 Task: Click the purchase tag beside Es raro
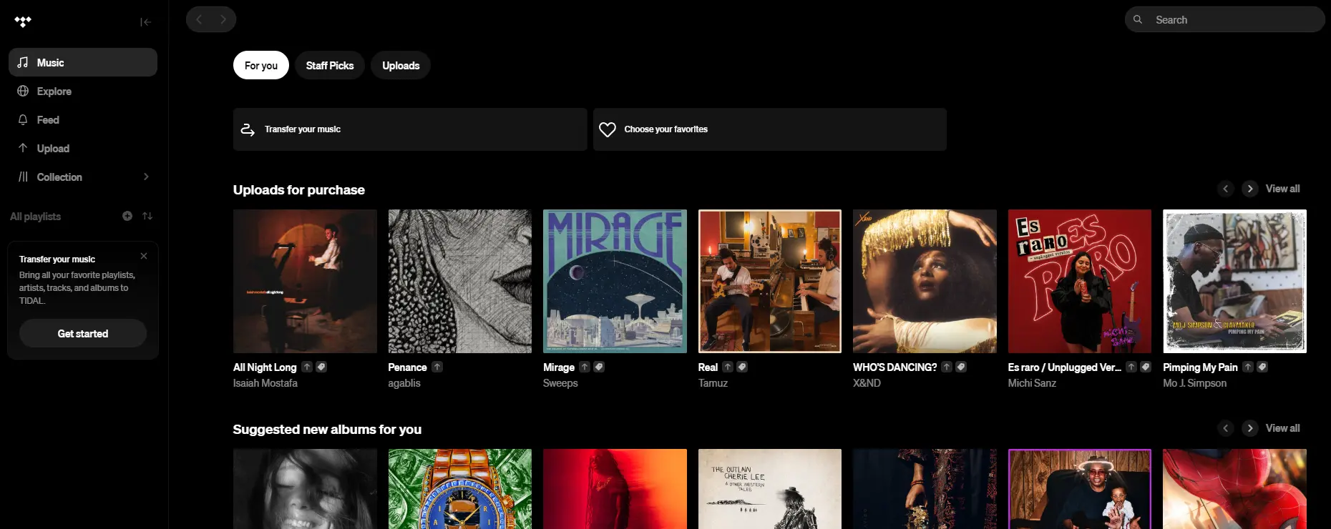1146,367
